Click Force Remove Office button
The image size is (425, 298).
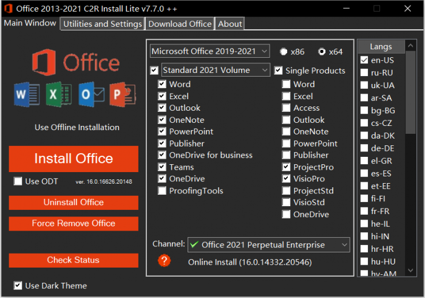click(x=73, y=223)
